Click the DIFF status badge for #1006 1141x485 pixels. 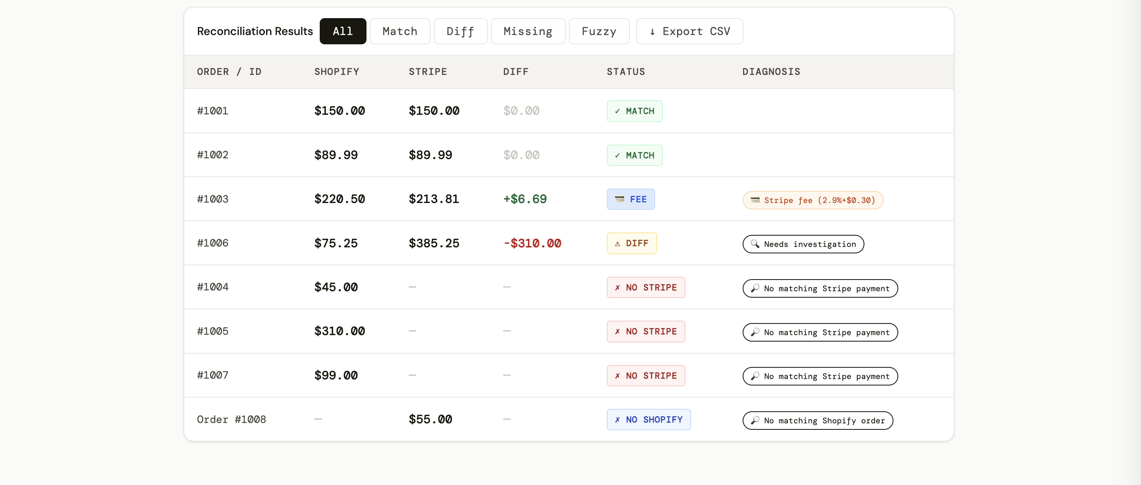(631, 243)
